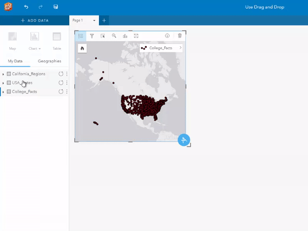Save the workbook
308x231 pixels.
pyautogui.click(x=55, y=7)
